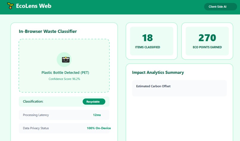Click the Plastic Bottle Detected (PET) text

65,73
